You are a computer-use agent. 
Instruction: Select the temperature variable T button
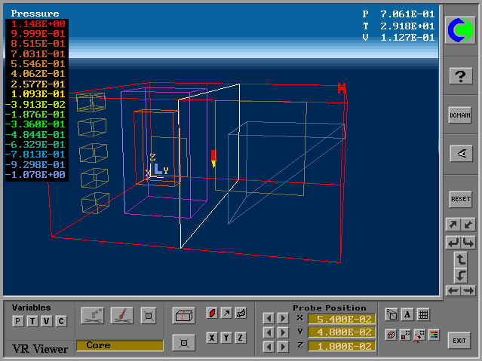click(x=32, y=322)
